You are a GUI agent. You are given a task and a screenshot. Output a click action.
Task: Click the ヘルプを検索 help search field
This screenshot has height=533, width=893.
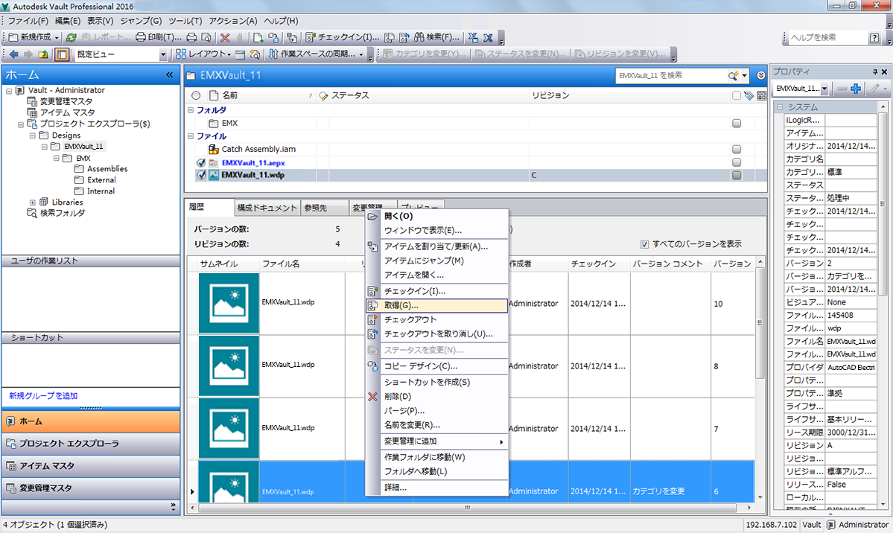click(x=828, y=37)
